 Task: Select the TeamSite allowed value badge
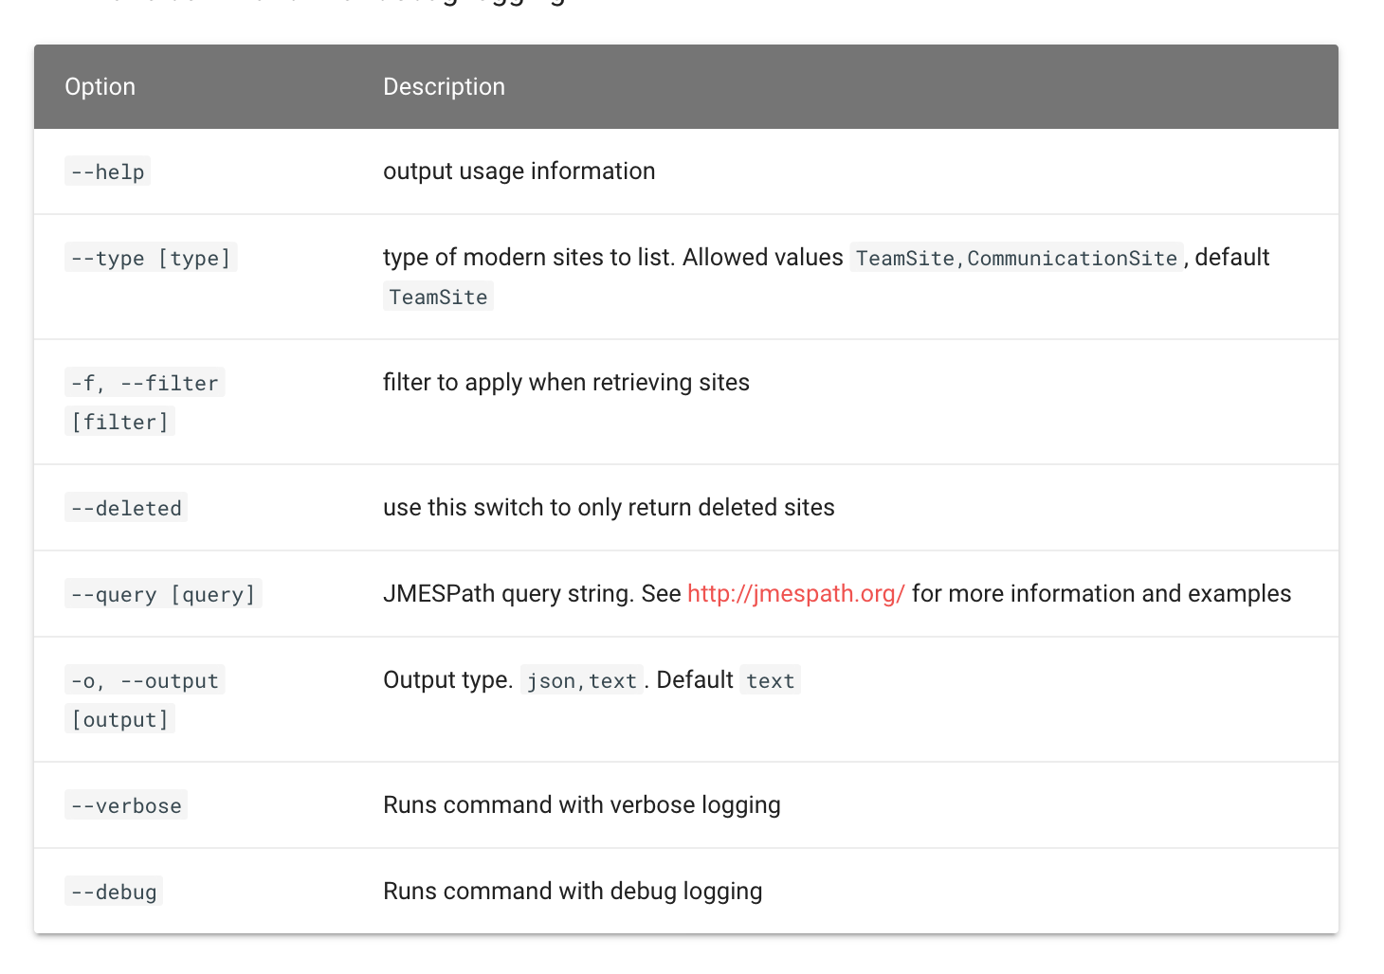coord(904,257)
